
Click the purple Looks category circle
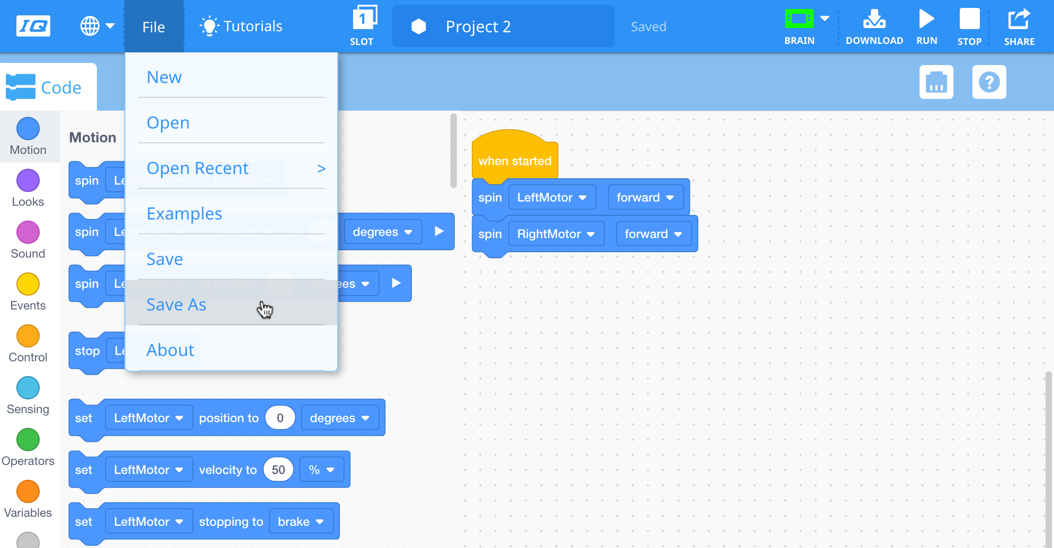click(28, 180)
